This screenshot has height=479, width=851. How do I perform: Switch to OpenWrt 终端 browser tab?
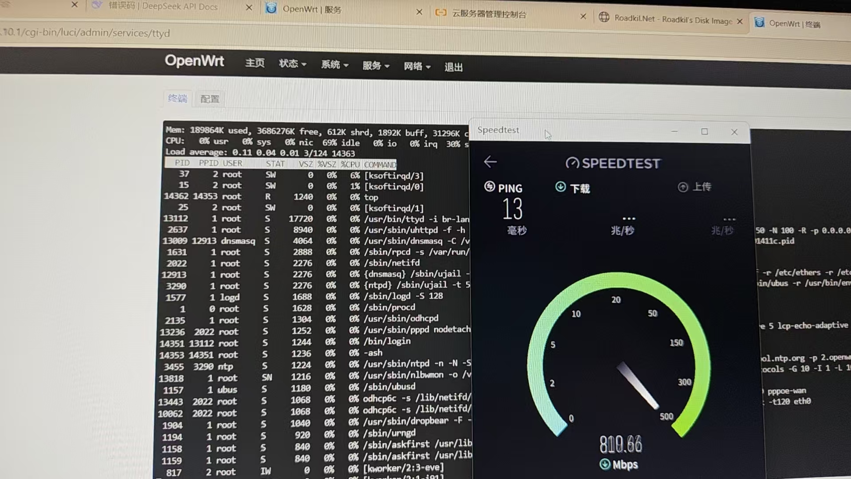tap(794, 24)
